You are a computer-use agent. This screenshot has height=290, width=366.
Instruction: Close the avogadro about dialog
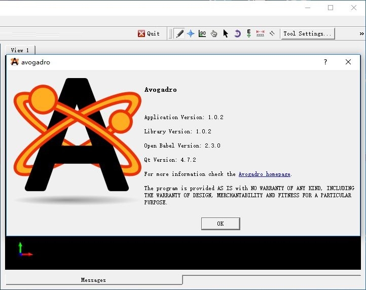[x=348, y=62]
